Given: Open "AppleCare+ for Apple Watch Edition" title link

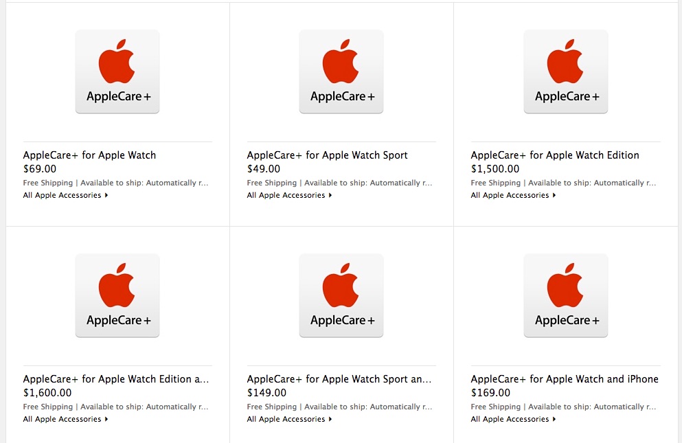Looking at the screenshot, I should pos(555,155).
